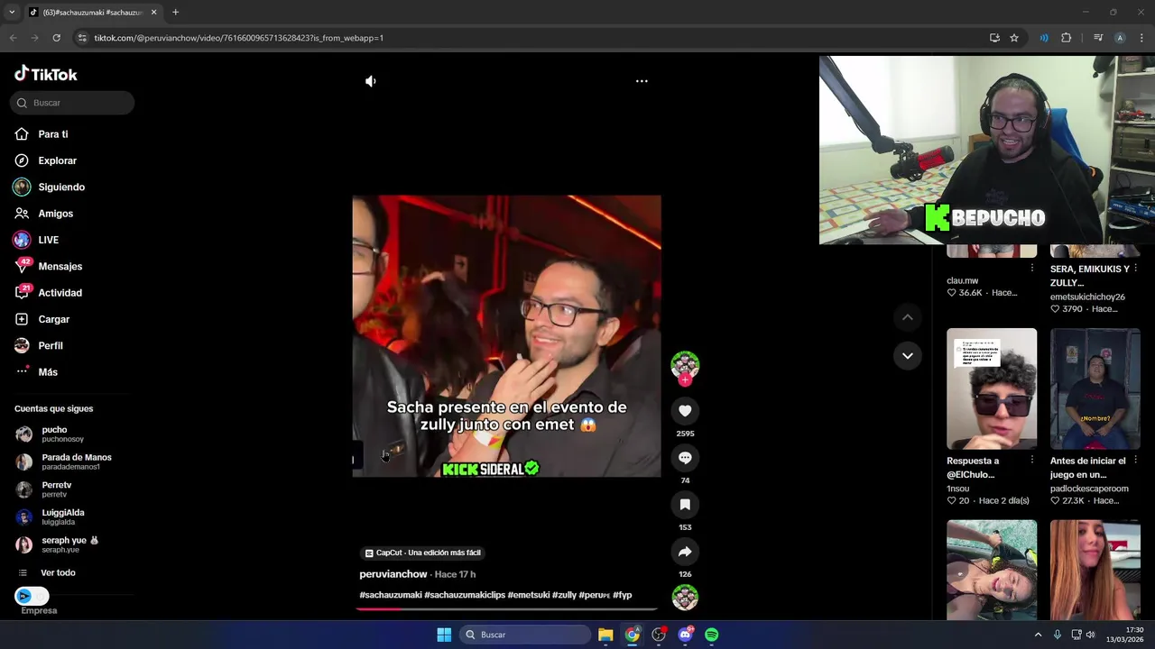Click the TikTok logo
The width and height of the screenshot is (1155, 649).
coord(46,74)
